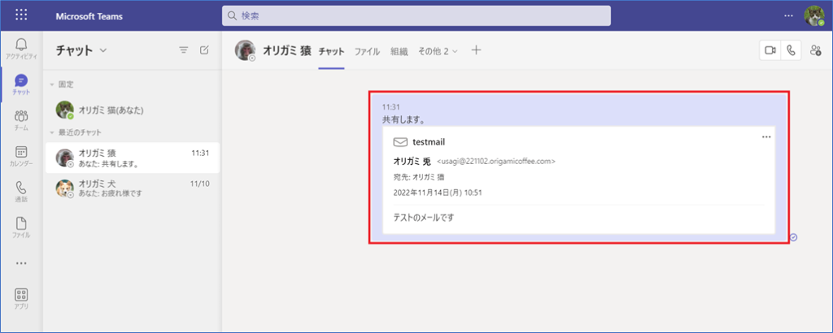Image resolution: width=833 pixels, height=333 pixels.
Task: Click the filter chats icon
Action: pos(184,50)
